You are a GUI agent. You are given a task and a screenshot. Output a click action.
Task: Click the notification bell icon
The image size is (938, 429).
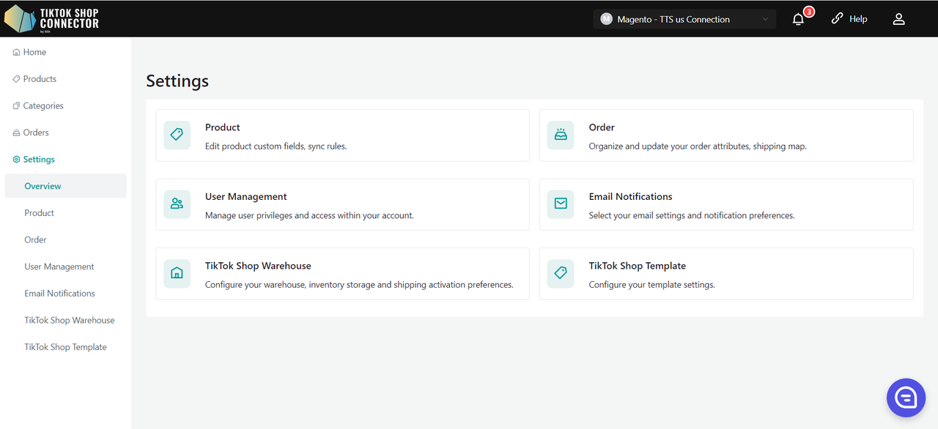coord(798,20)
